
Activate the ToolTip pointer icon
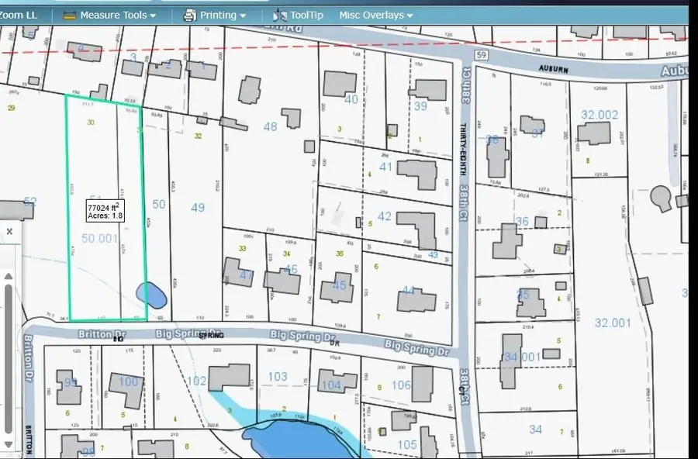coord(280,15)
